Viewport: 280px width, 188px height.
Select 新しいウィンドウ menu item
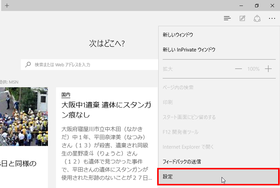point(178,35)
